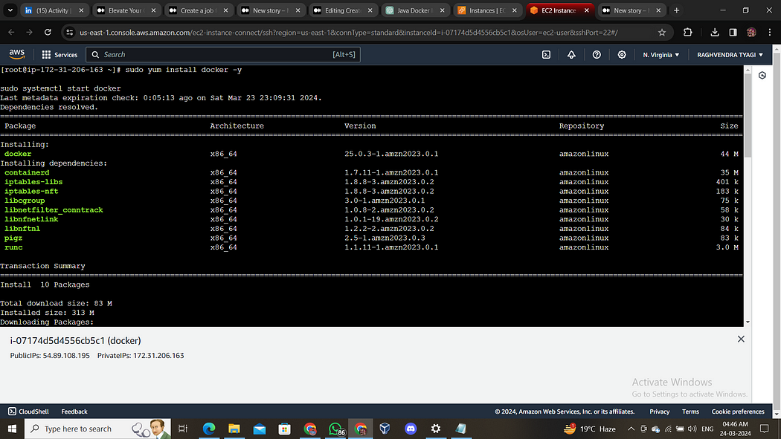Launch Discord from the taskbar

pos(411,429)
